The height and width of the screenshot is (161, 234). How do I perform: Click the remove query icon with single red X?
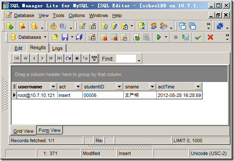(x=104, y=37)
